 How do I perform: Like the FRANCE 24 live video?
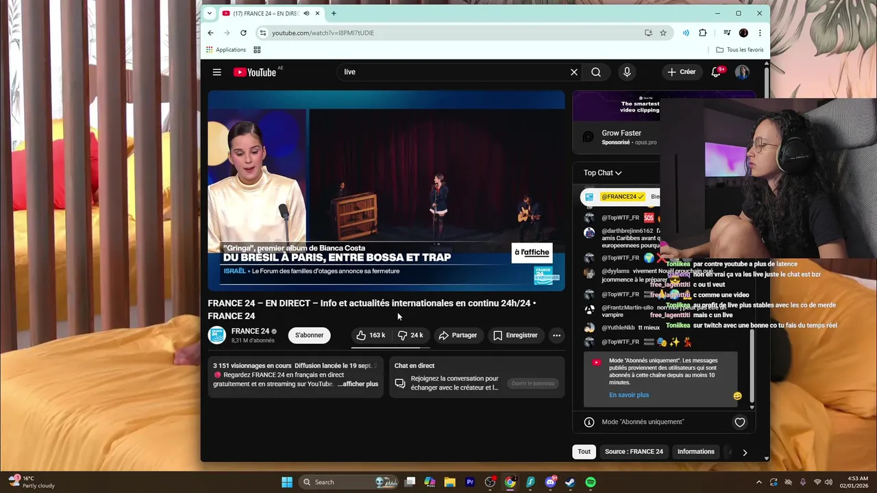point(371,335)
